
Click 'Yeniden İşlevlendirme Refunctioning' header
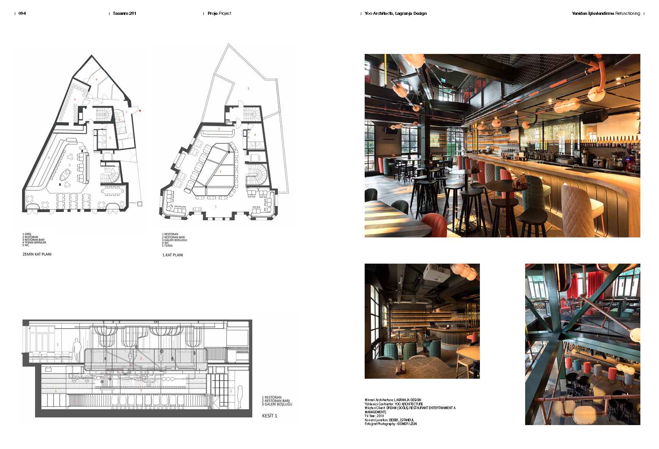coord(605,13)
